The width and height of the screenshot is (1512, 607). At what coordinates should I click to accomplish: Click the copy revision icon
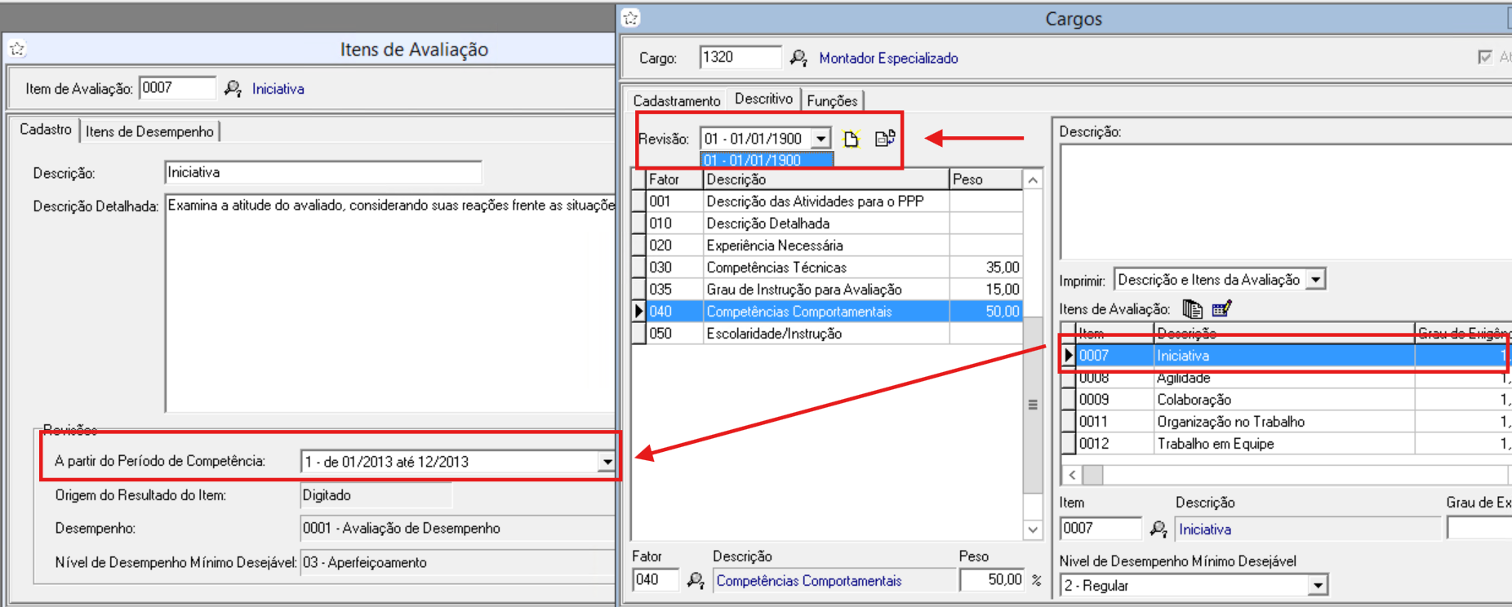click(x=885, y=139)
